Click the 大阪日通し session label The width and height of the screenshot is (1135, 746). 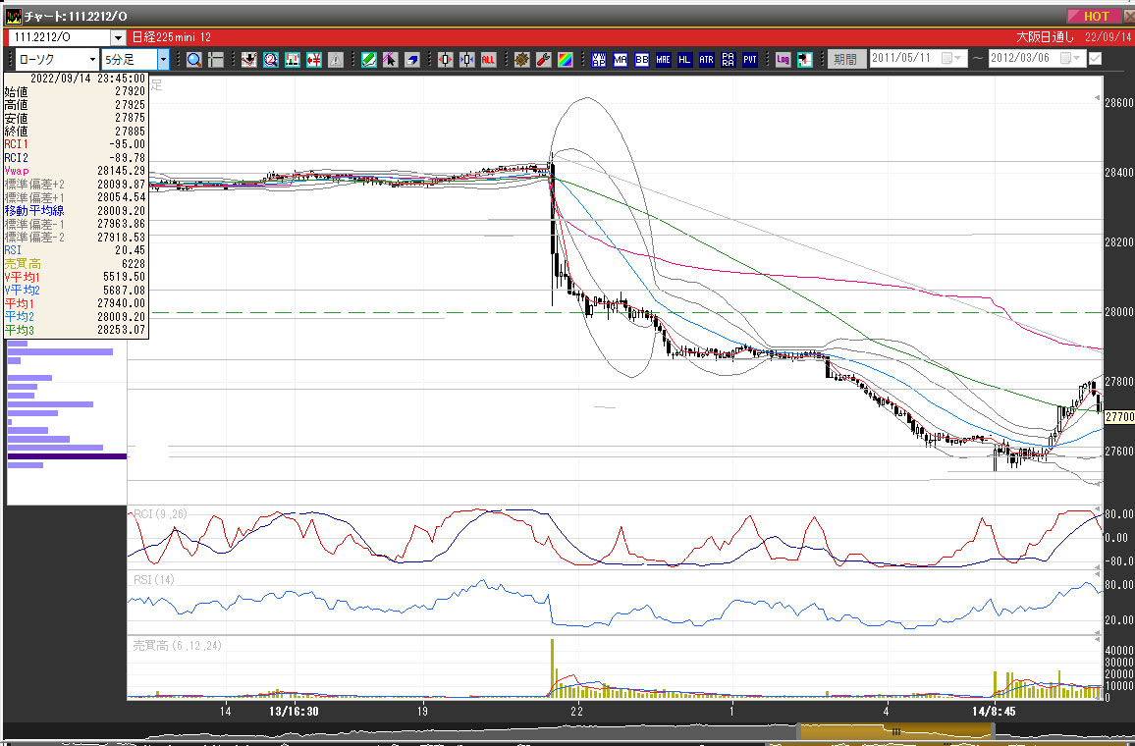point(1045,37)
